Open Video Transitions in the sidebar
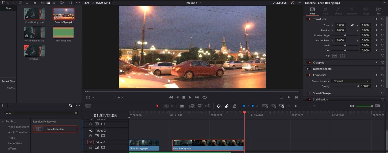Image resolution: width=388 pixels, height=153 pixels. (x=18, y=127)
